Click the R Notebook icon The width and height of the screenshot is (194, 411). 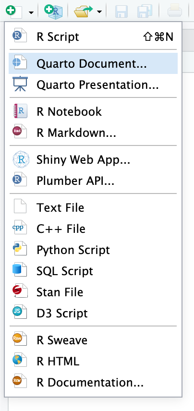[20, 110]
